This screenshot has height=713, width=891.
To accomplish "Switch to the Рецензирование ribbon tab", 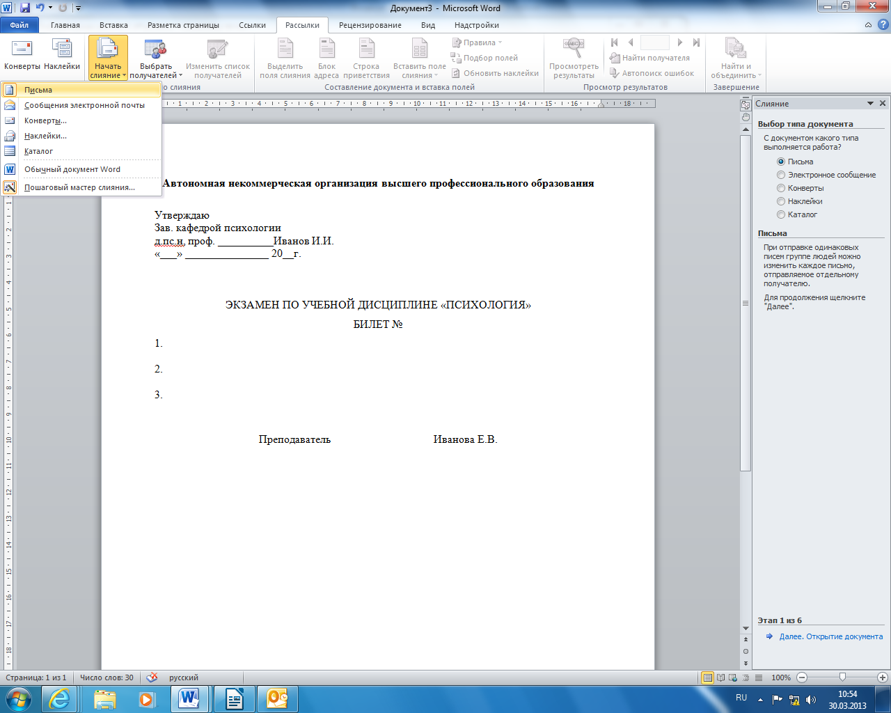I will (x=370, y=25).
